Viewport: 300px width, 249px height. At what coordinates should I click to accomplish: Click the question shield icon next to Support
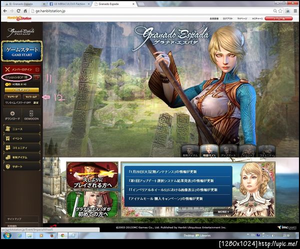(8, 166)
